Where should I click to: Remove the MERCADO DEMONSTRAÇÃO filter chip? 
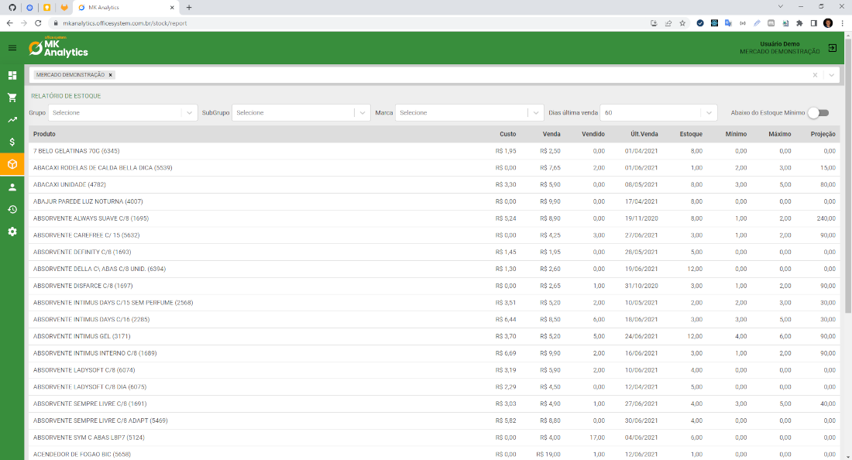pyautogui.click(x=109, y=74)
